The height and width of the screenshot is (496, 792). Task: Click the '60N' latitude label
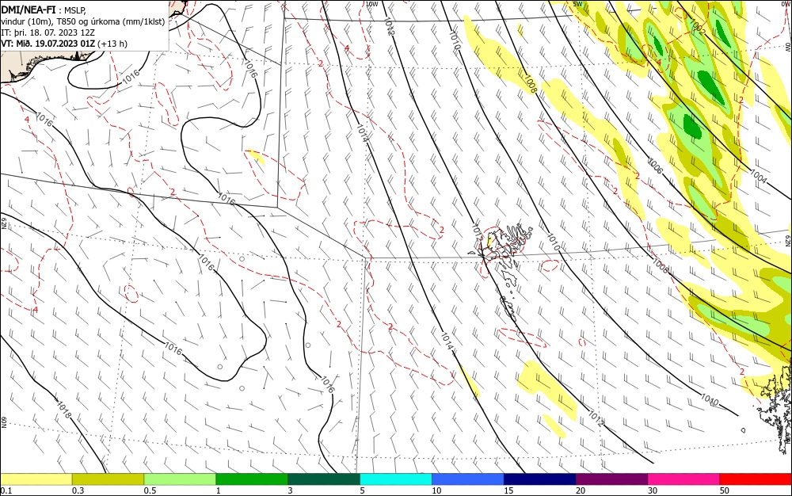click(3, 422)
